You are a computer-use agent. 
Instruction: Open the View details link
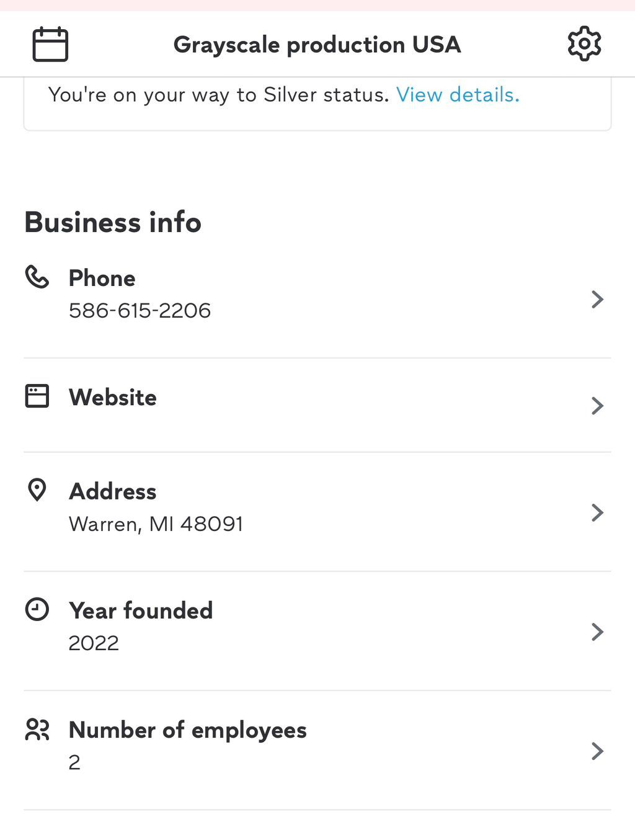tap(458, 95)
